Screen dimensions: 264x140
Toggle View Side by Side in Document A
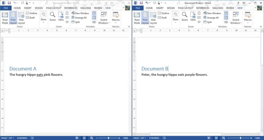94,13
